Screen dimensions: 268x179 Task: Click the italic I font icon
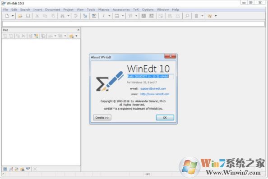(x=103, y=16)
